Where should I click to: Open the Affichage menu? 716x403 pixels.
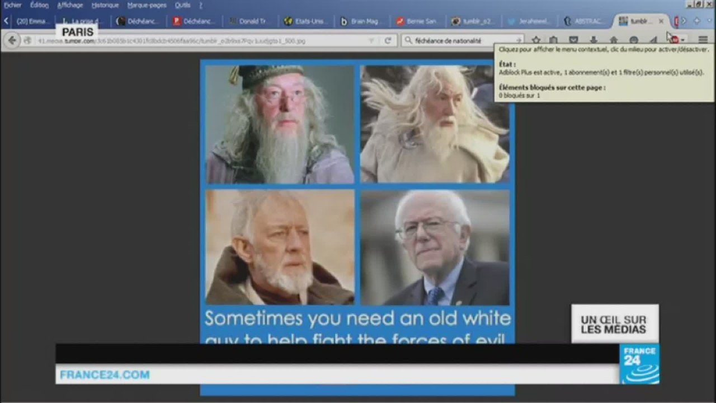tap(70, 5)
